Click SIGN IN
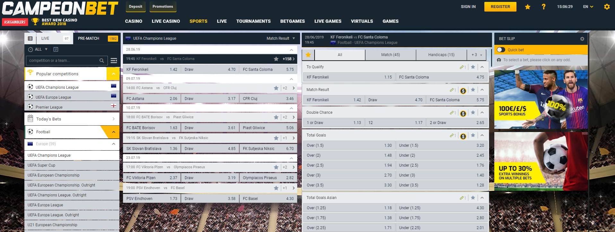 [x=468, y=7]
